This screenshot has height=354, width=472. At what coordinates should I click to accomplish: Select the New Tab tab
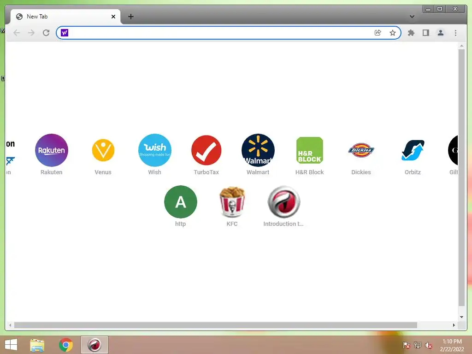65,17
